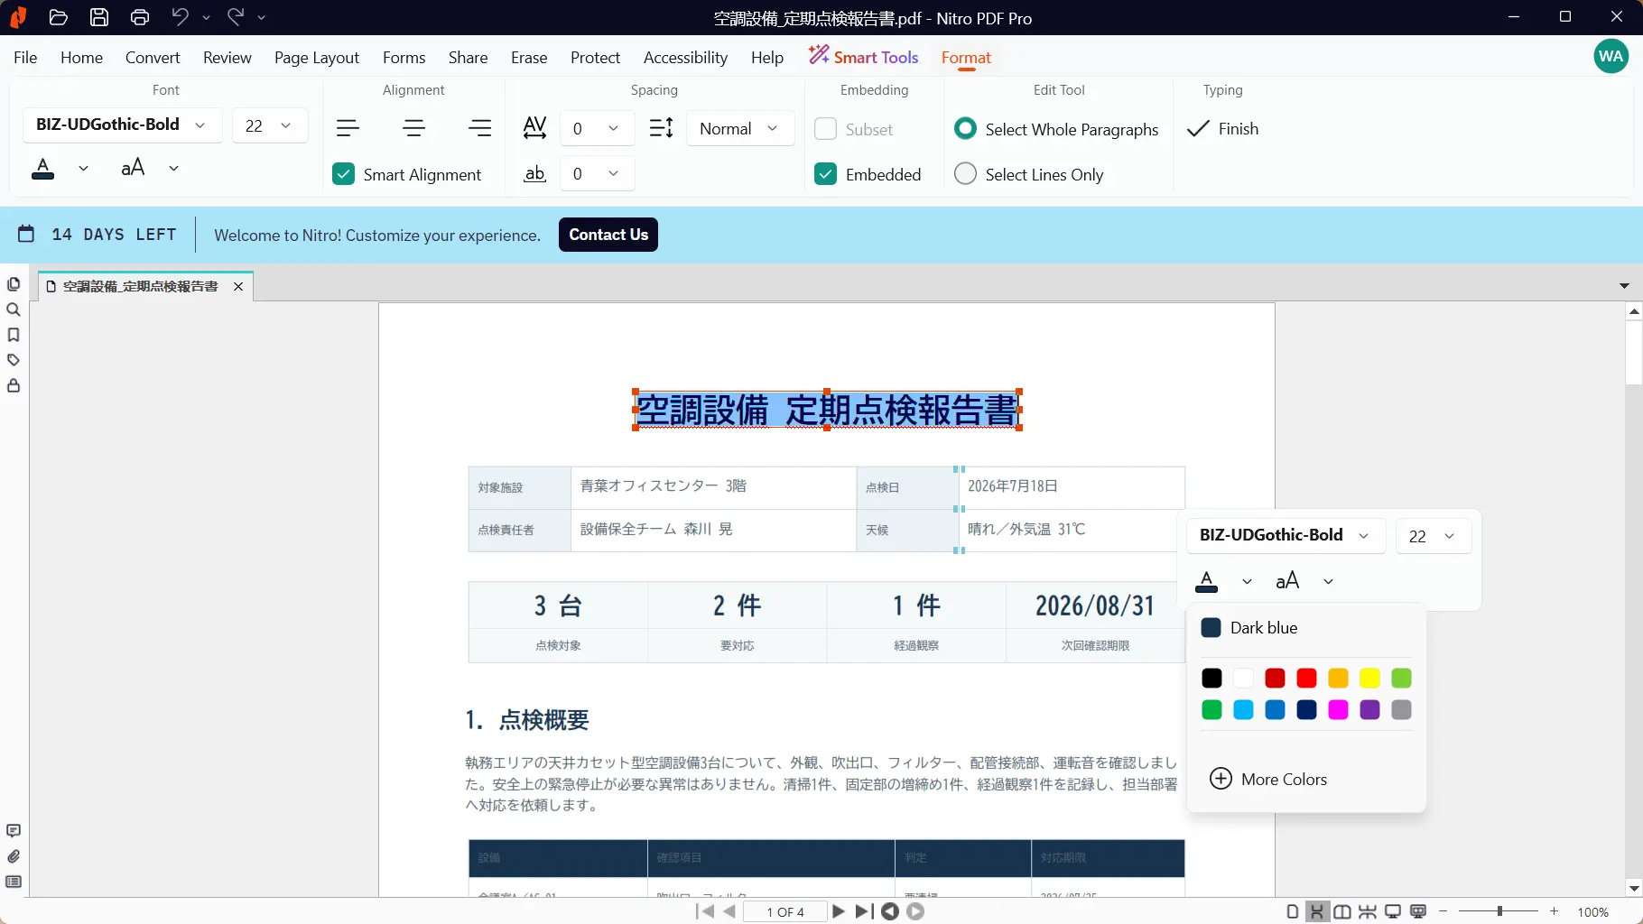Viewport: 1643px width, 924px height.
Task: Click Finish to end typing
Action: pos(1222,129)
